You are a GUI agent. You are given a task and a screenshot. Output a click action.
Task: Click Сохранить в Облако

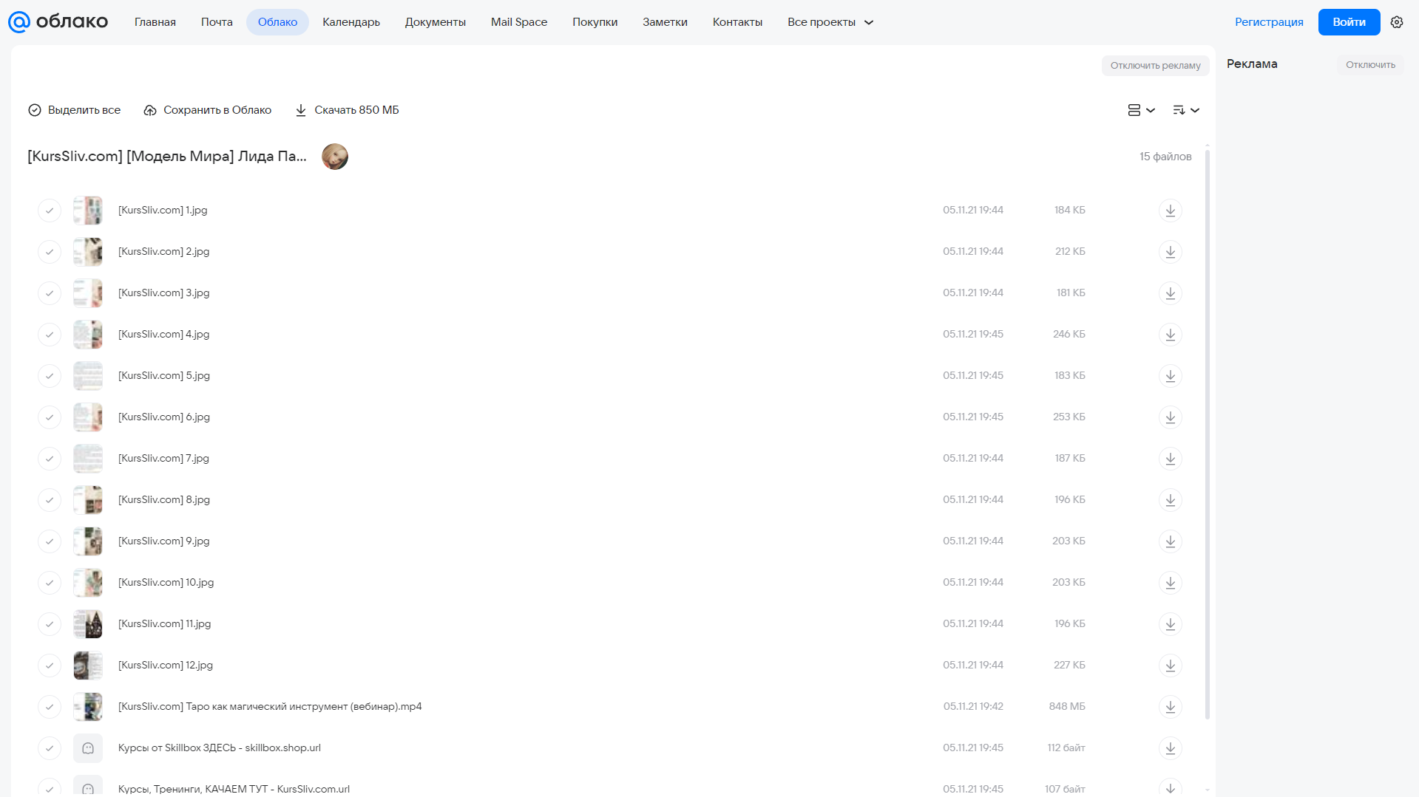click(x=208, y=110)
